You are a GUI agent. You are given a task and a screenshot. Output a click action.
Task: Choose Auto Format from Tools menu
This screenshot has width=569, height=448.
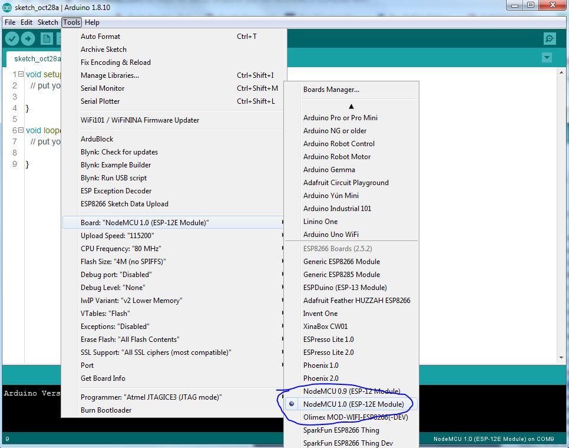pos(173,37)
